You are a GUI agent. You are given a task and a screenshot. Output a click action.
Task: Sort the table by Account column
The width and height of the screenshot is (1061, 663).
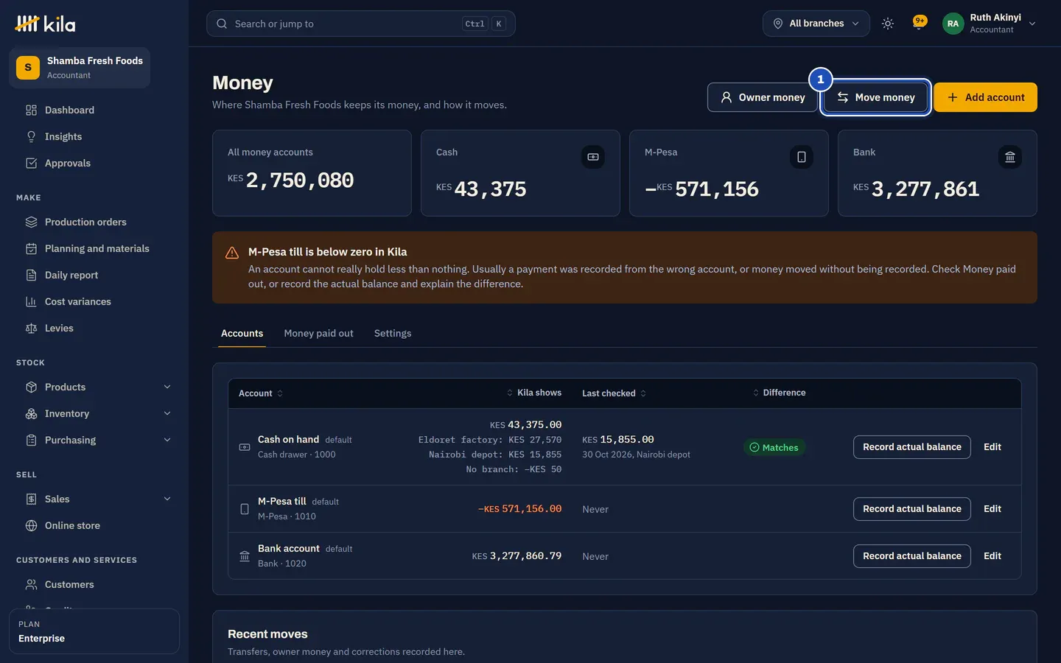pyautogui.click(x=261, y=393)
